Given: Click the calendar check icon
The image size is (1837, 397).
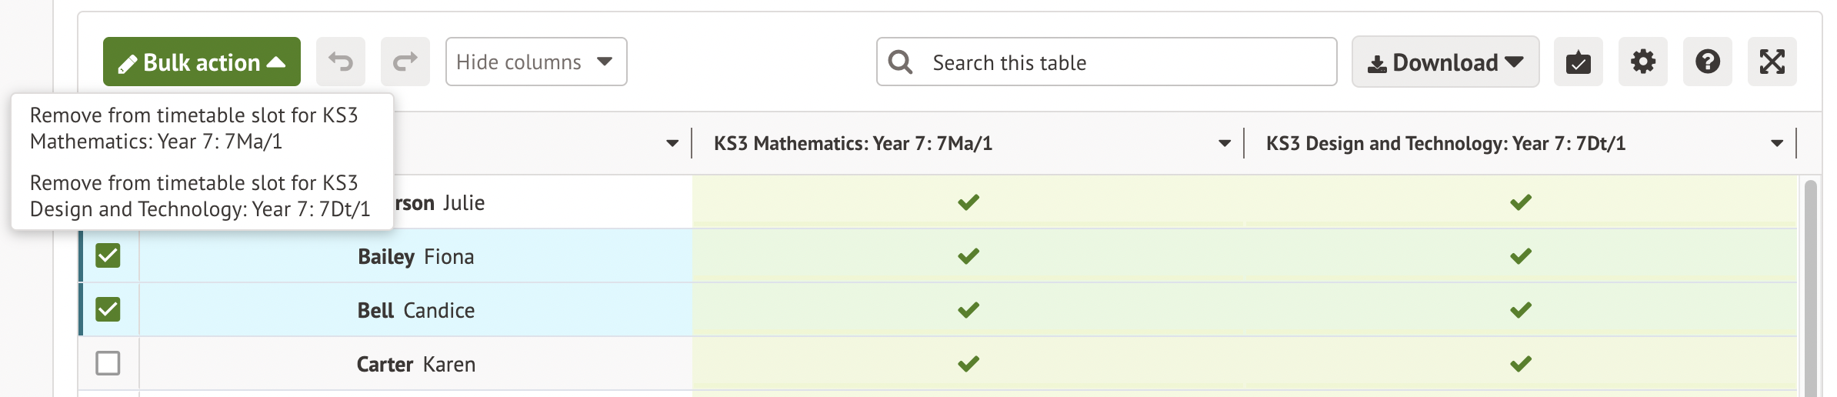Looking at the screenshot, I should (1578, 62).
